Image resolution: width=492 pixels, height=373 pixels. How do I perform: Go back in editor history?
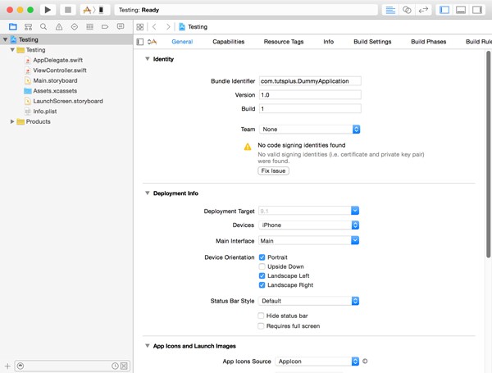coord(154,27)
